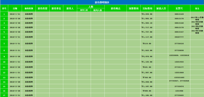This screenshot has height=97, width=204.
Task: Select the ¥1,587.00 cell
Action: (147, 73)
